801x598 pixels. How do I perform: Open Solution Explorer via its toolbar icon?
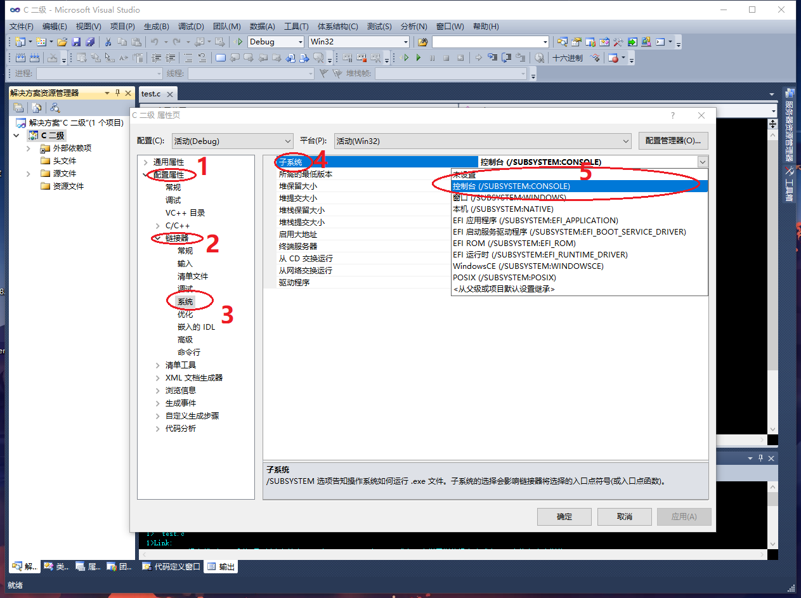[562, 42]
